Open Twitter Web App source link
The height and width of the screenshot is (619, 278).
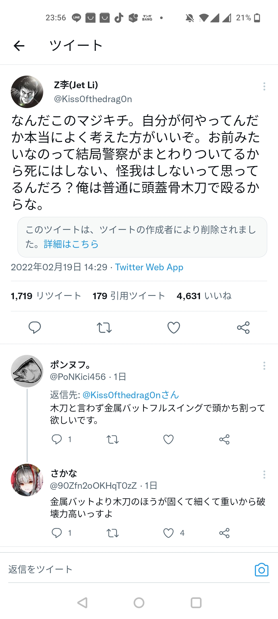(x=149, y=267)
